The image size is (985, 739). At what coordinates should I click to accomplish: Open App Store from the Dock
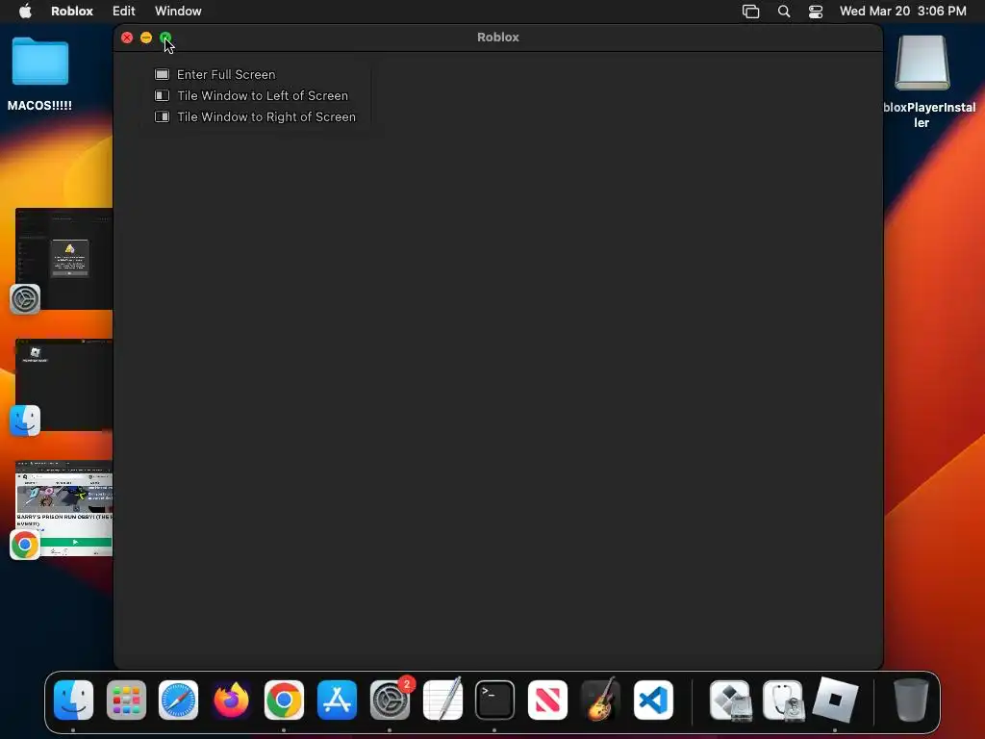click(x=337, y=700)
